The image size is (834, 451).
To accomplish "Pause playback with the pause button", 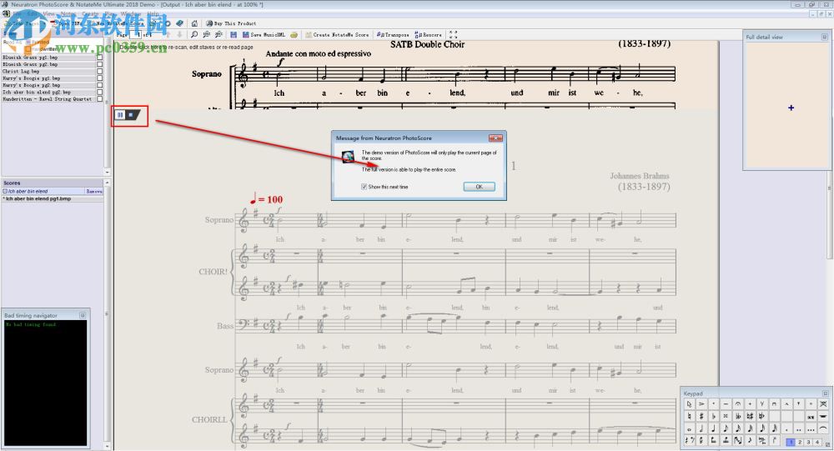I will [120, 115].
